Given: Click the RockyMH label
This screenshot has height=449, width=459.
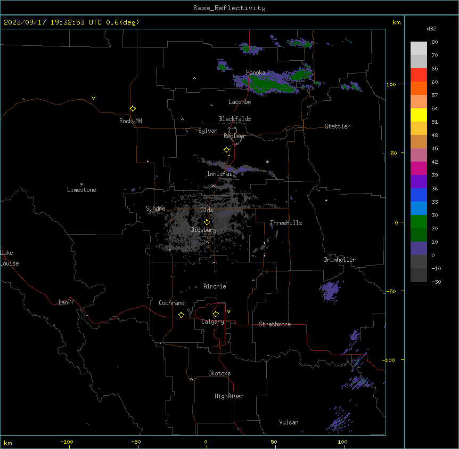Looking at the screenshot, I should (x=130, y=121).
